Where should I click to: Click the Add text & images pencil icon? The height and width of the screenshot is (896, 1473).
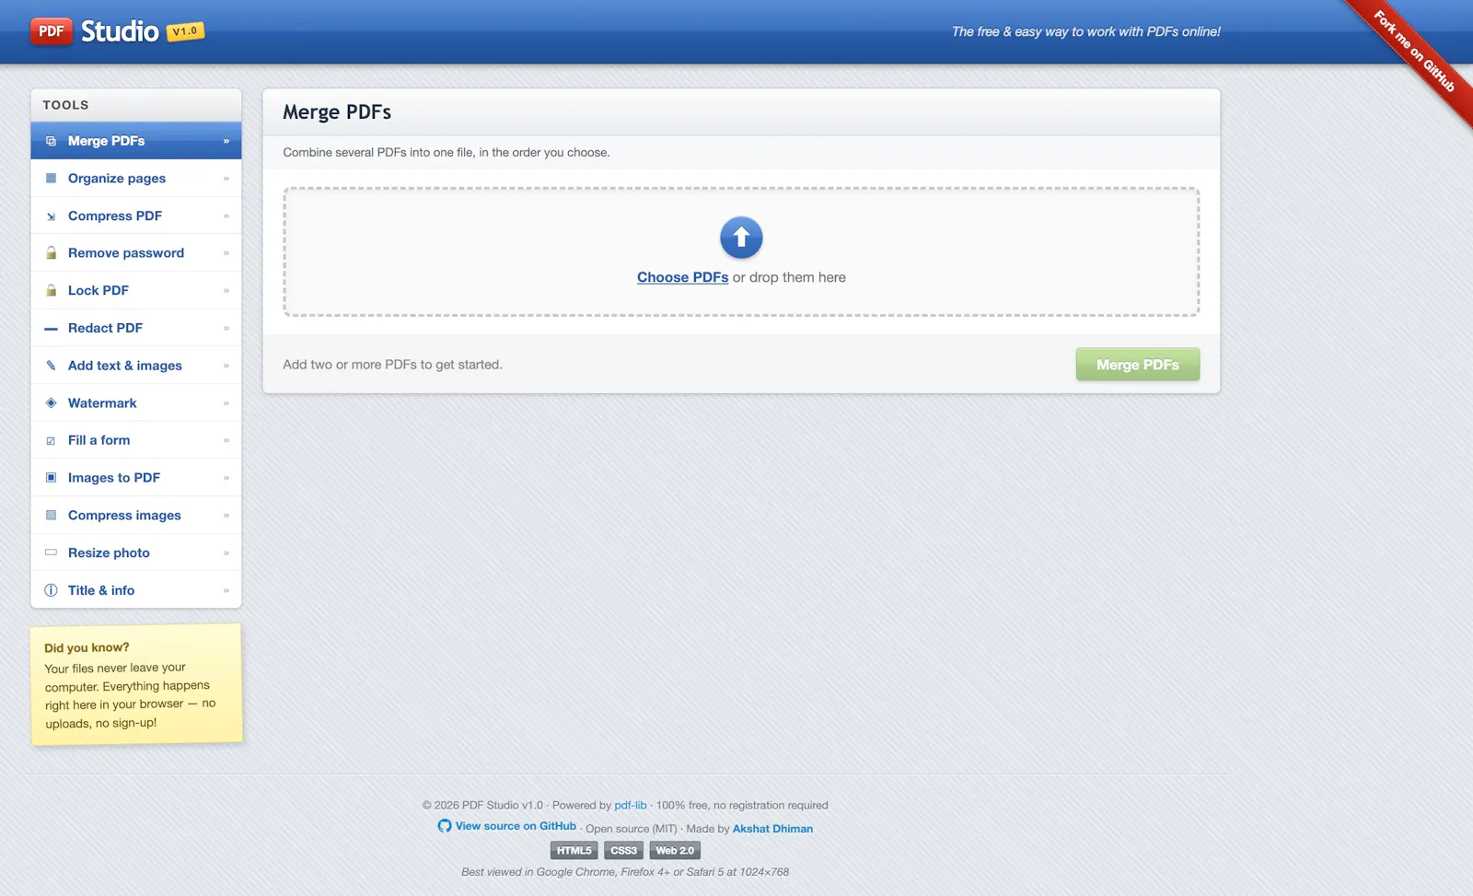[51, 366]
